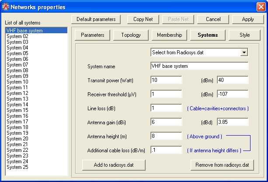
Task: Click the Receiver threshold dBm field
Action: coord(232,94)
